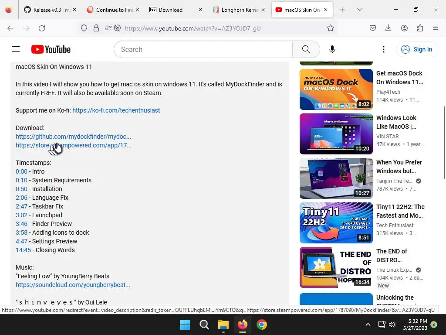Close the Longhorn Reminiscence tab
446x335 pixels.
tap(263, 10)
